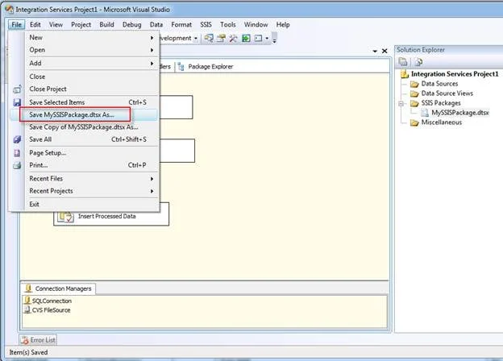Click the printer icon beside Print
503x361 pixels.
[x=17, y=165]
